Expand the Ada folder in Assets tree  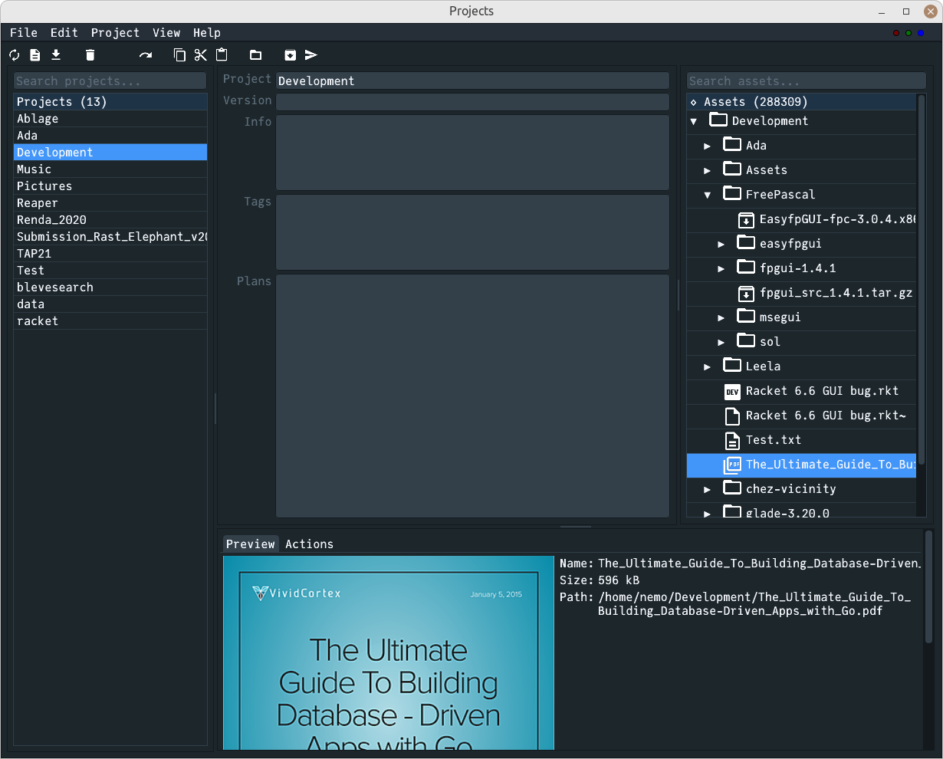pos(707,145)
